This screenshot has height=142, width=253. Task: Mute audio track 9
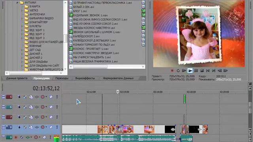tap(44, 137)
